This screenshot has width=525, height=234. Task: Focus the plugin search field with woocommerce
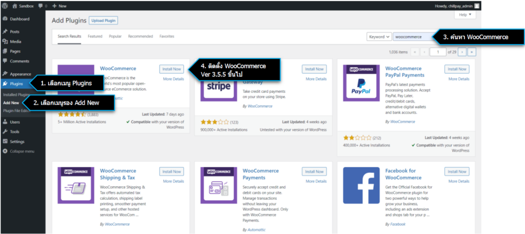pos(413,37)
